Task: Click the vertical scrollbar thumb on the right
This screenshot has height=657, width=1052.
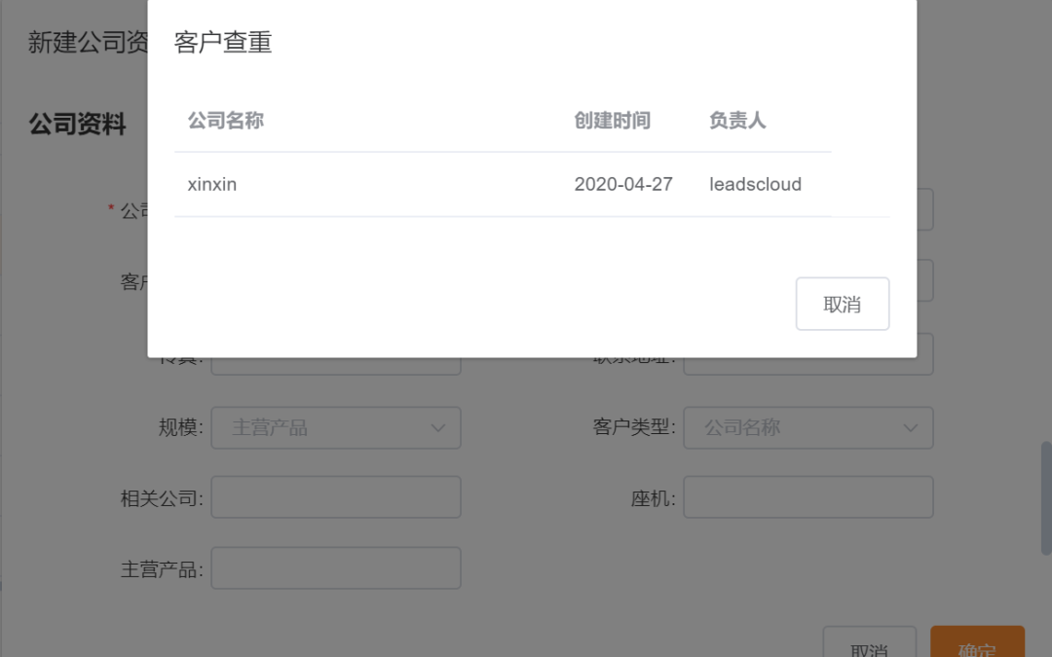Action: [1046, 496]
